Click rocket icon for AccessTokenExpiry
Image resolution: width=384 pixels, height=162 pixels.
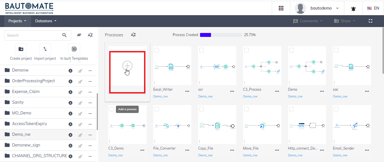click(80, 124)
